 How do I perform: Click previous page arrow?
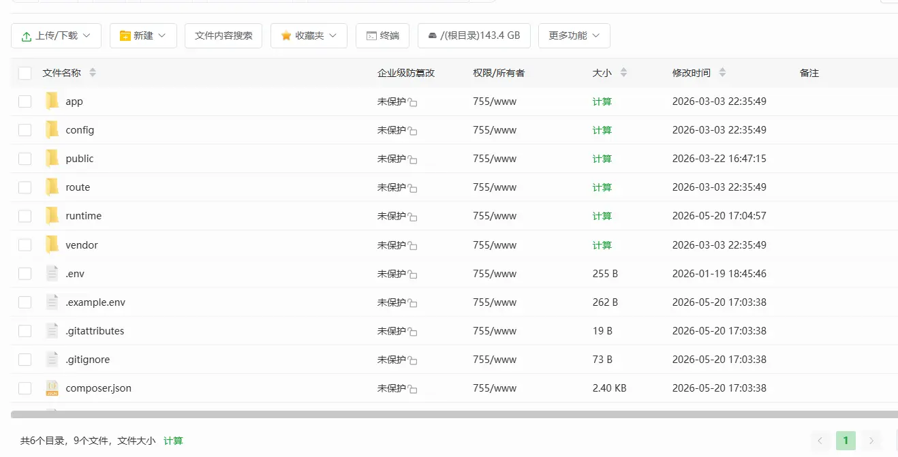[820, 441]
